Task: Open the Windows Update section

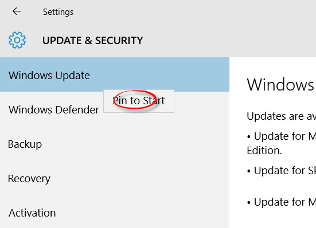Action: 115,74
